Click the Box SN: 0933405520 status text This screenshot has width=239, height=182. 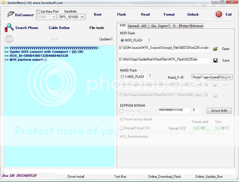tap(19, 175)
